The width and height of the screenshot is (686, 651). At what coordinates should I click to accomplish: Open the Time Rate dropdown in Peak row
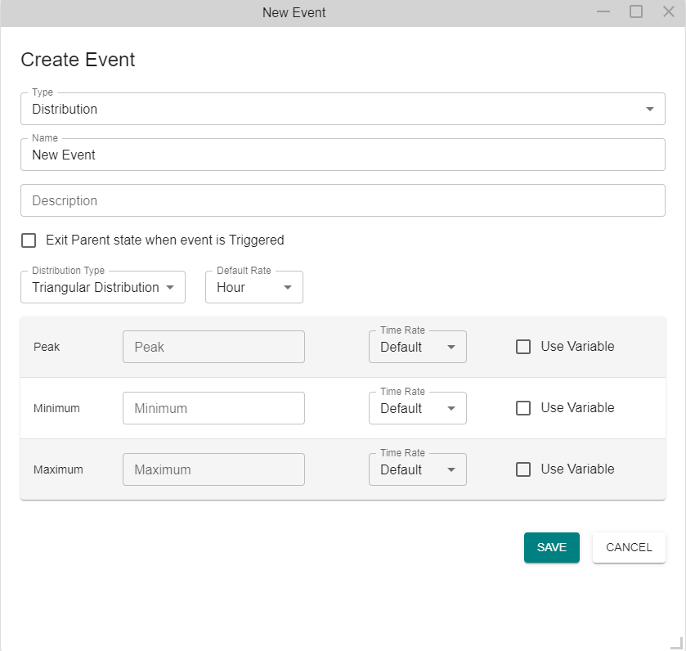pyautogui.click(x=417, y=347)
